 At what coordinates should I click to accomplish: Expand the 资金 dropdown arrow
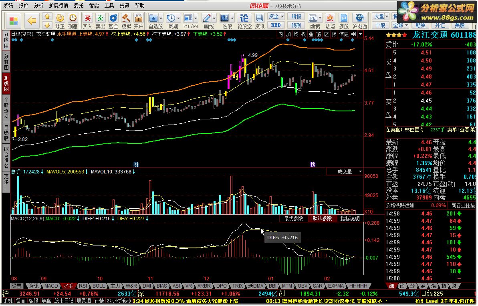click(x=282, y=16)
